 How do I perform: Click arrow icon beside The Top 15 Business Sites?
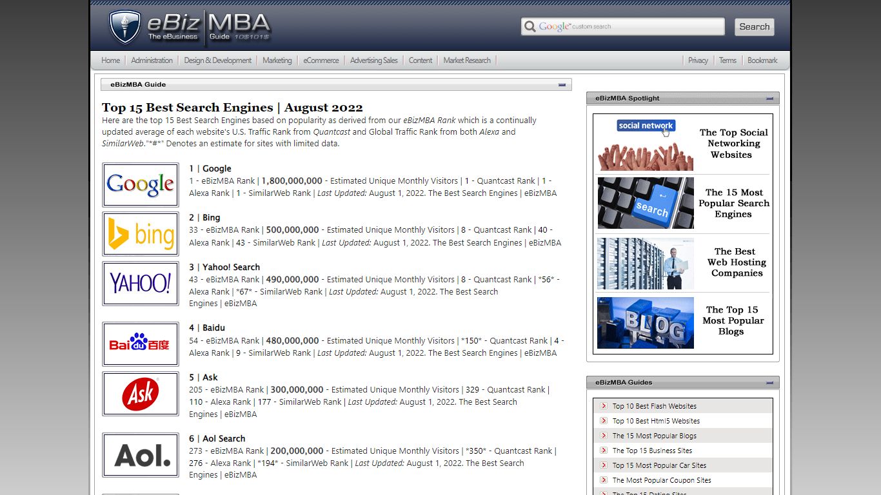tap(604, 451)
